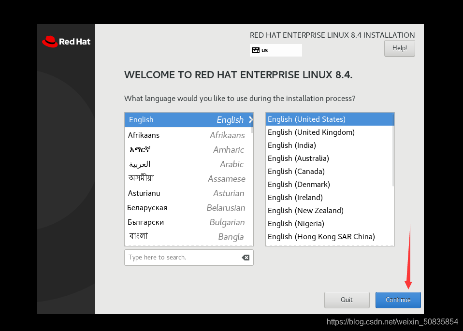Image resolution: width=463 pixels, height=331 pixels.
Task: Select Afrikaans language row
Action: 188,135
